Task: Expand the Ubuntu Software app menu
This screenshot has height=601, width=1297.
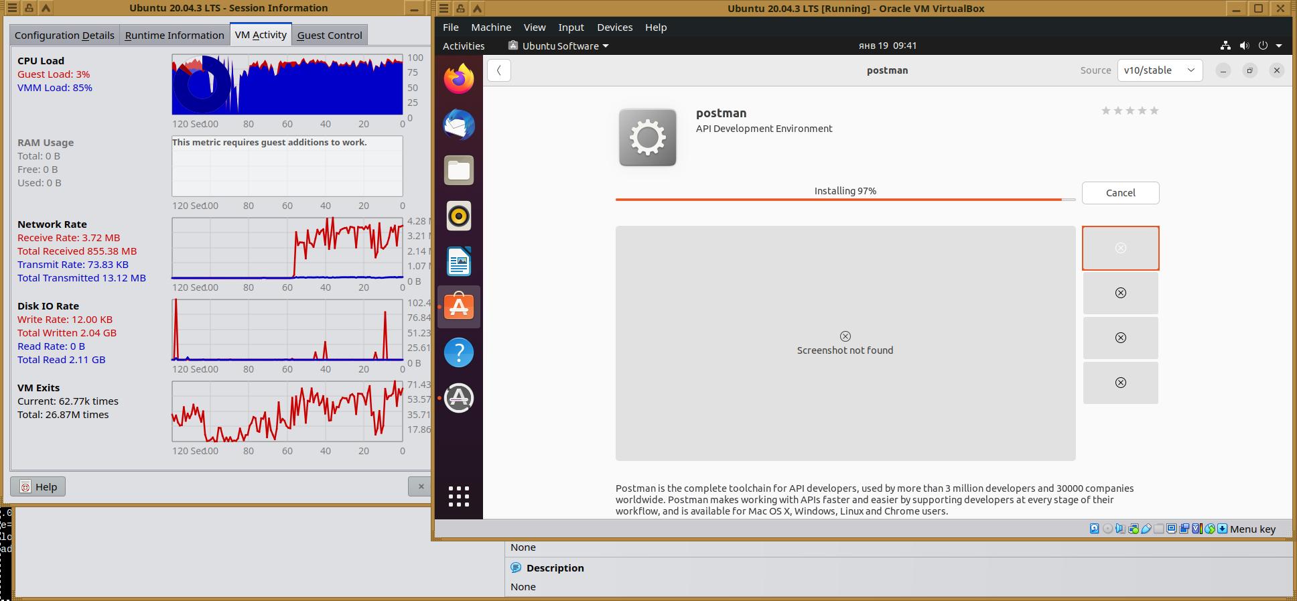Action: [559, 46]
